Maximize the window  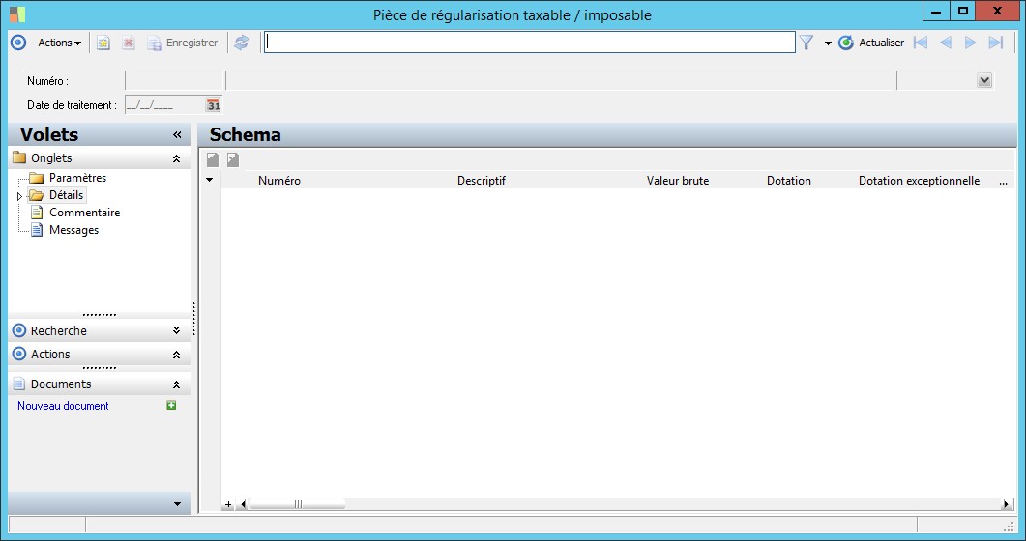tap(962, 11)
